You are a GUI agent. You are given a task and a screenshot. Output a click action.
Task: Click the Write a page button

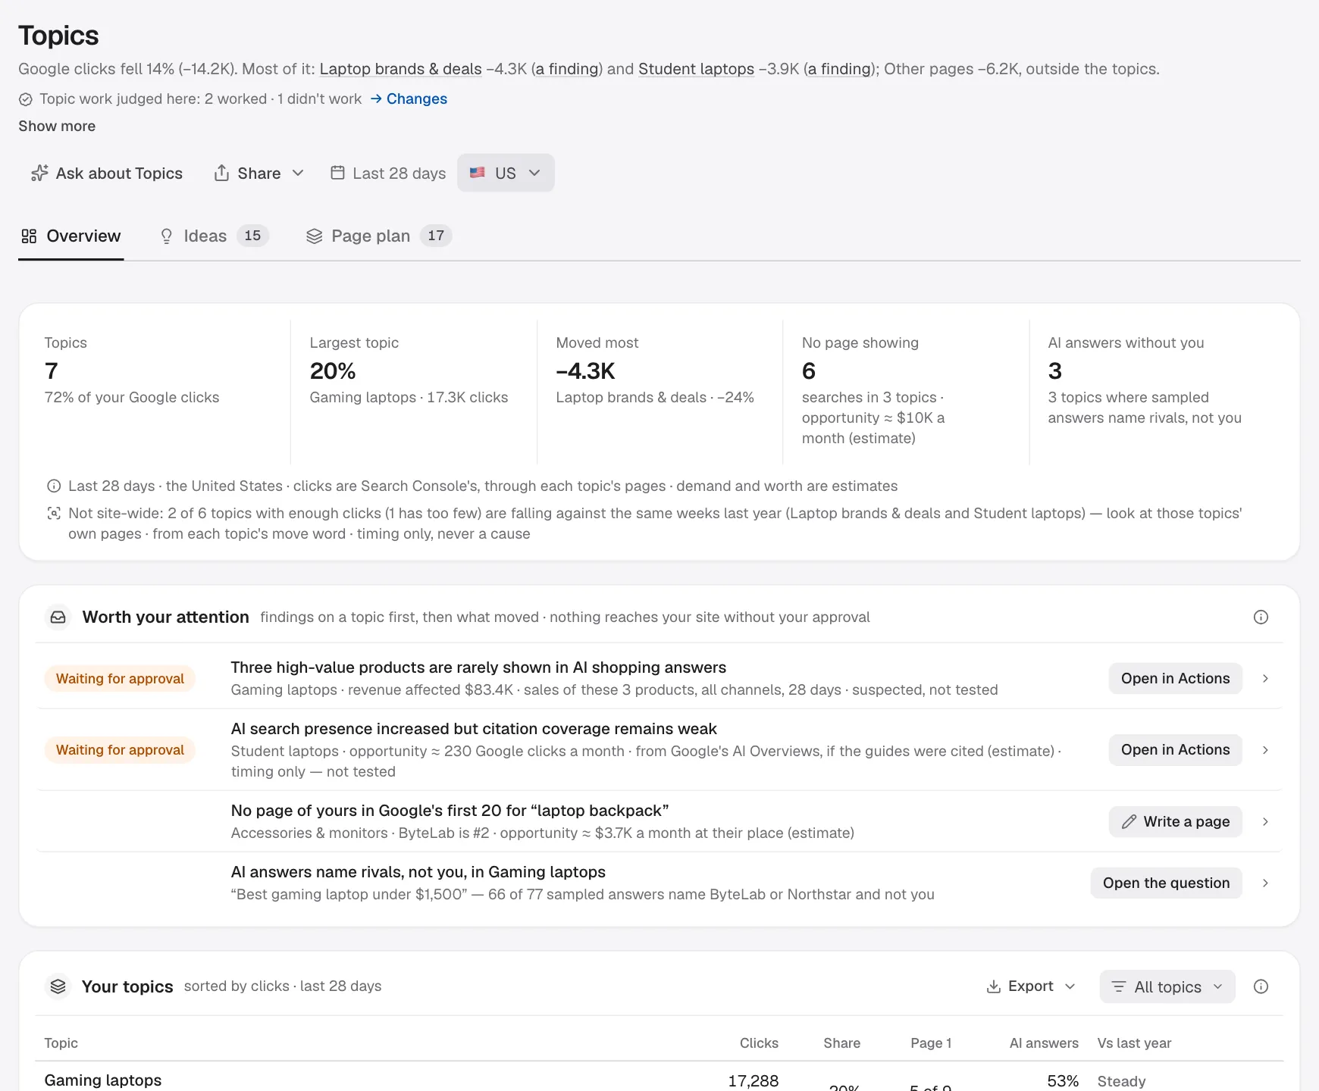pyautogui.click(x=1175, y=822)
